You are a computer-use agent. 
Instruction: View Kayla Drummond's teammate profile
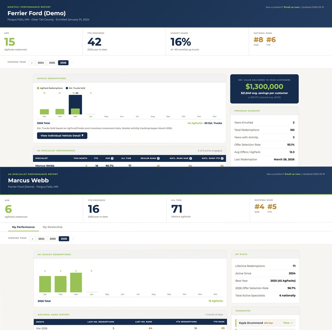pyautogui.click(x=288, y=323)
